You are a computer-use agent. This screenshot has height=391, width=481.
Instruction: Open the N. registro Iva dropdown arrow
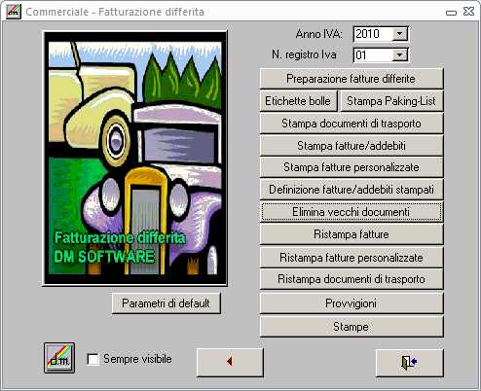coord(400,55)
